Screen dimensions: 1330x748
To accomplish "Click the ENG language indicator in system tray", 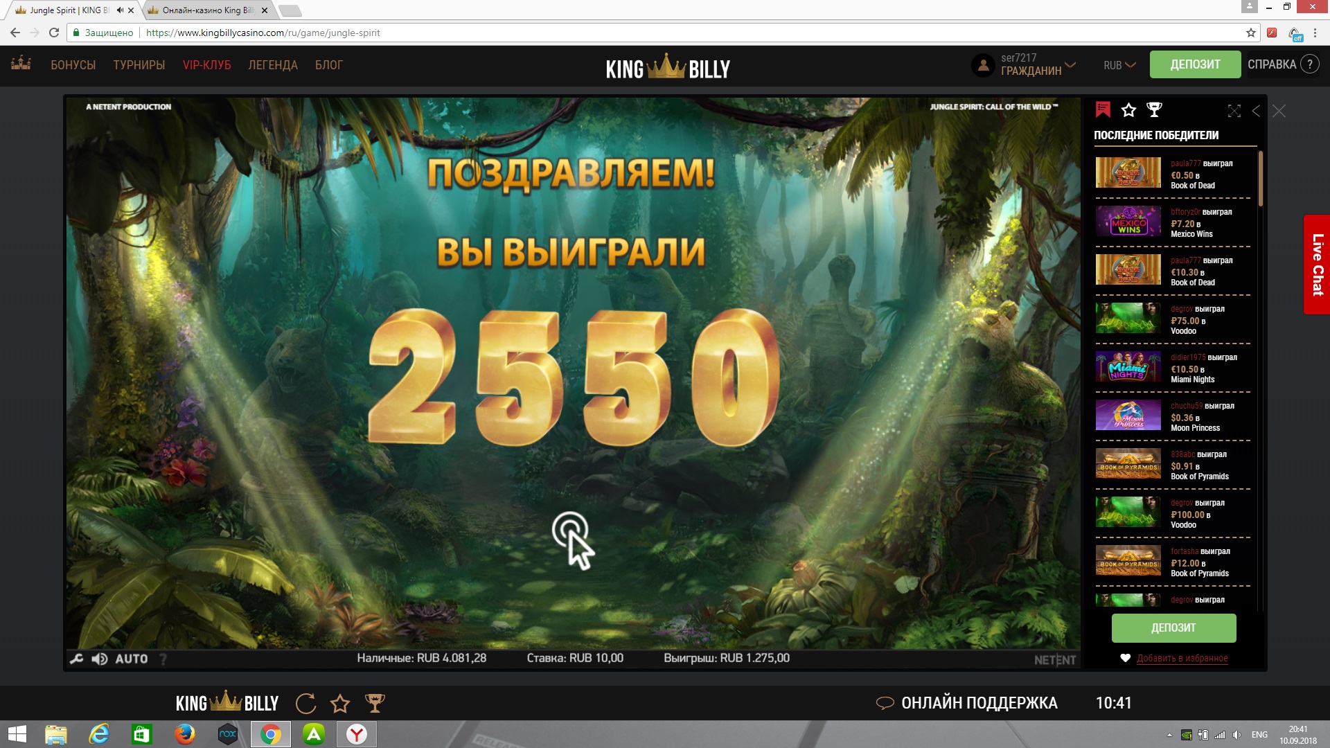I will pos(1259,735).
